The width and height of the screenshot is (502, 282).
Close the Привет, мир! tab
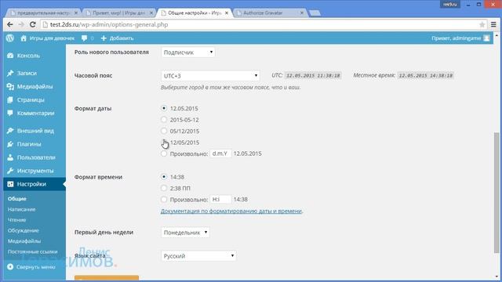[151, 13]
